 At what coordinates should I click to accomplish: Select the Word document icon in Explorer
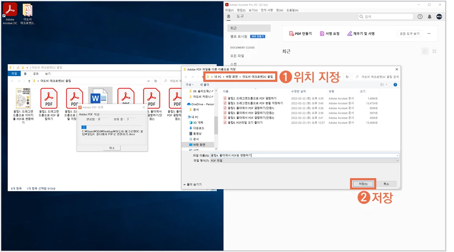100,96
